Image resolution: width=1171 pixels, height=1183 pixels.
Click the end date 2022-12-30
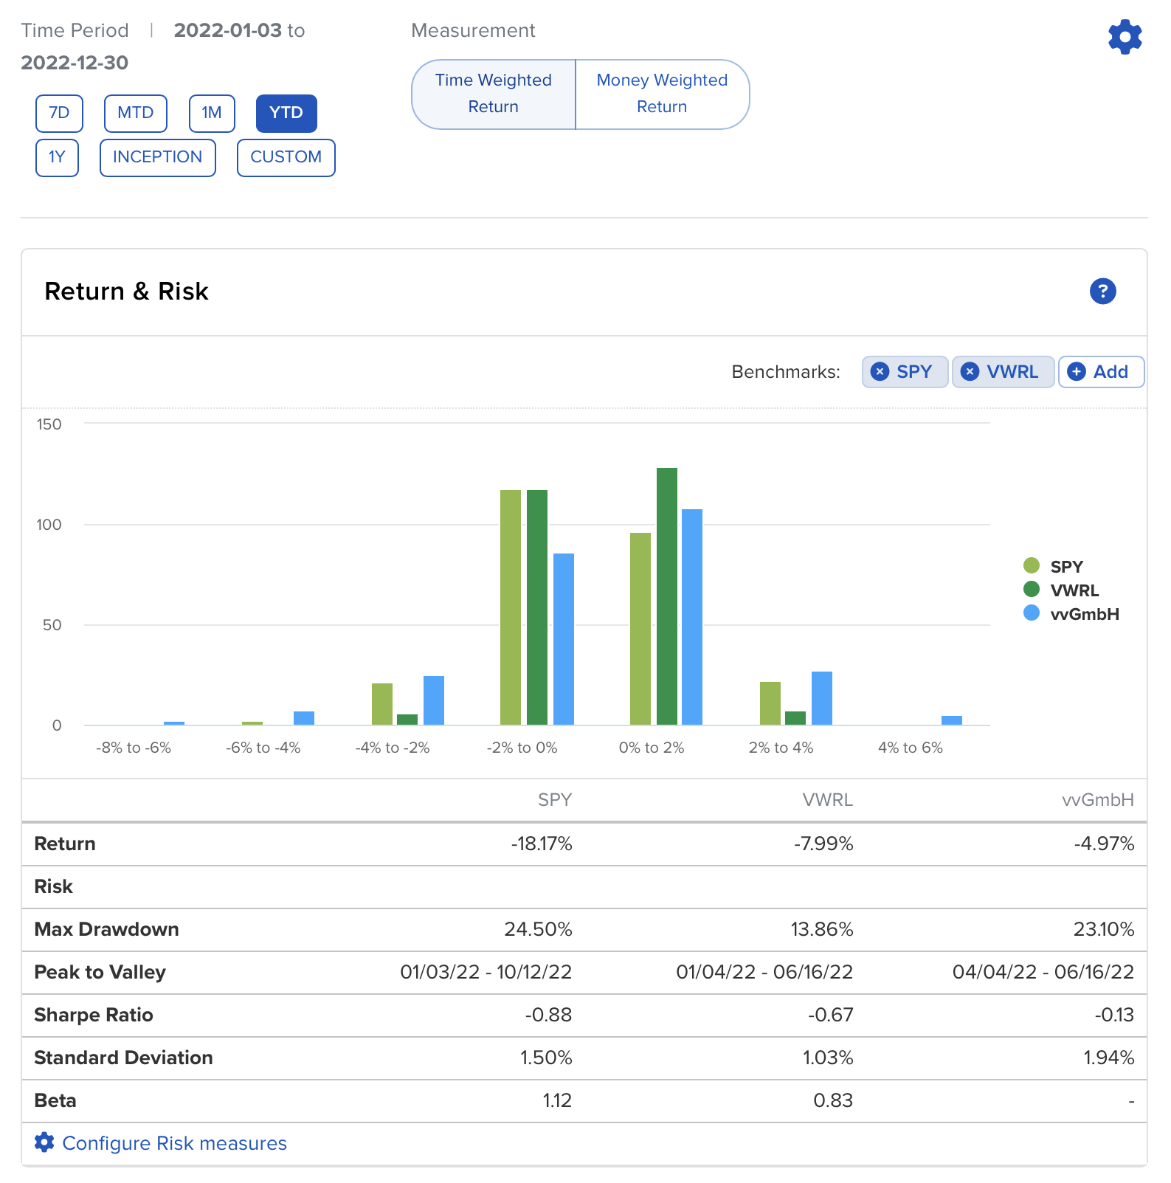[x=75, y=63]
